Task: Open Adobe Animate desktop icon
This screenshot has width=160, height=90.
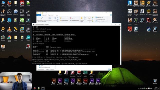Action: (85, 82)
